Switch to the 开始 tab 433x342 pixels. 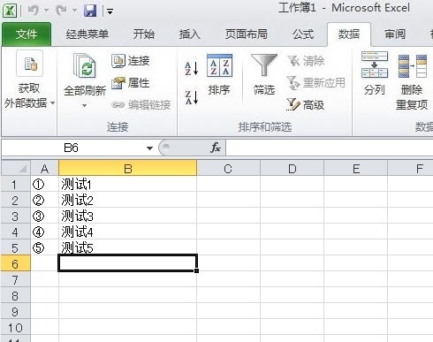[144, 34]
